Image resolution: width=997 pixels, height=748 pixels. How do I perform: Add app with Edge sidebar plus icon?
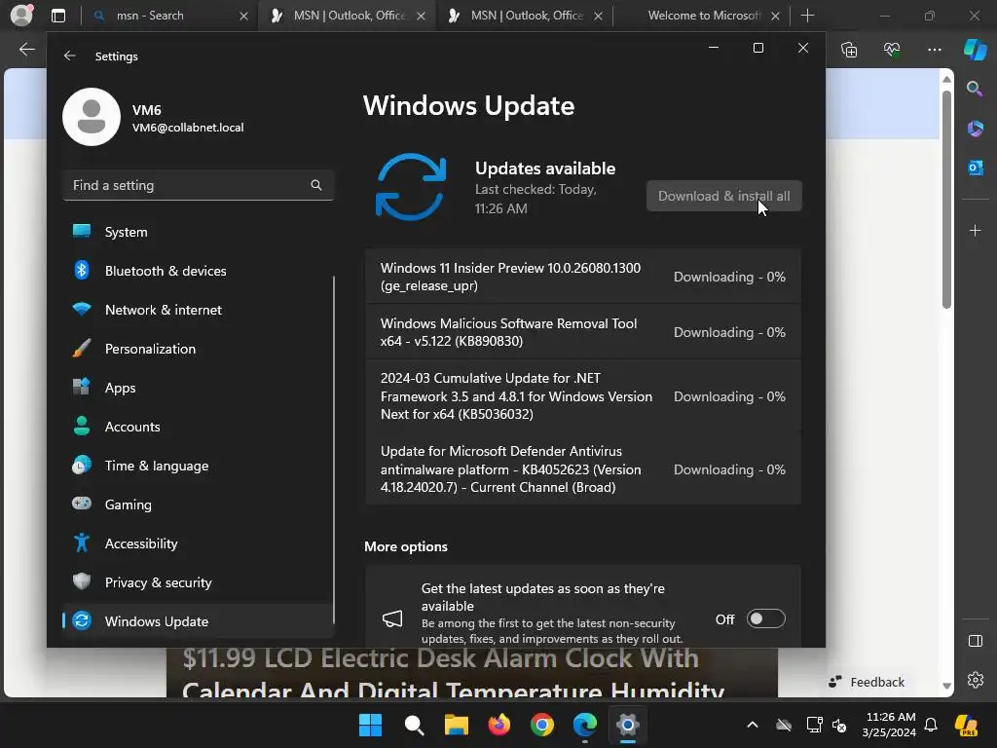tap(975, 230)
